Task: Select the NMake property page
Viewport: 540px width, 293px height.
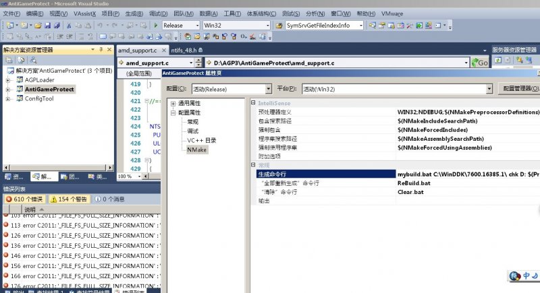Action: [x=196, y=150]
